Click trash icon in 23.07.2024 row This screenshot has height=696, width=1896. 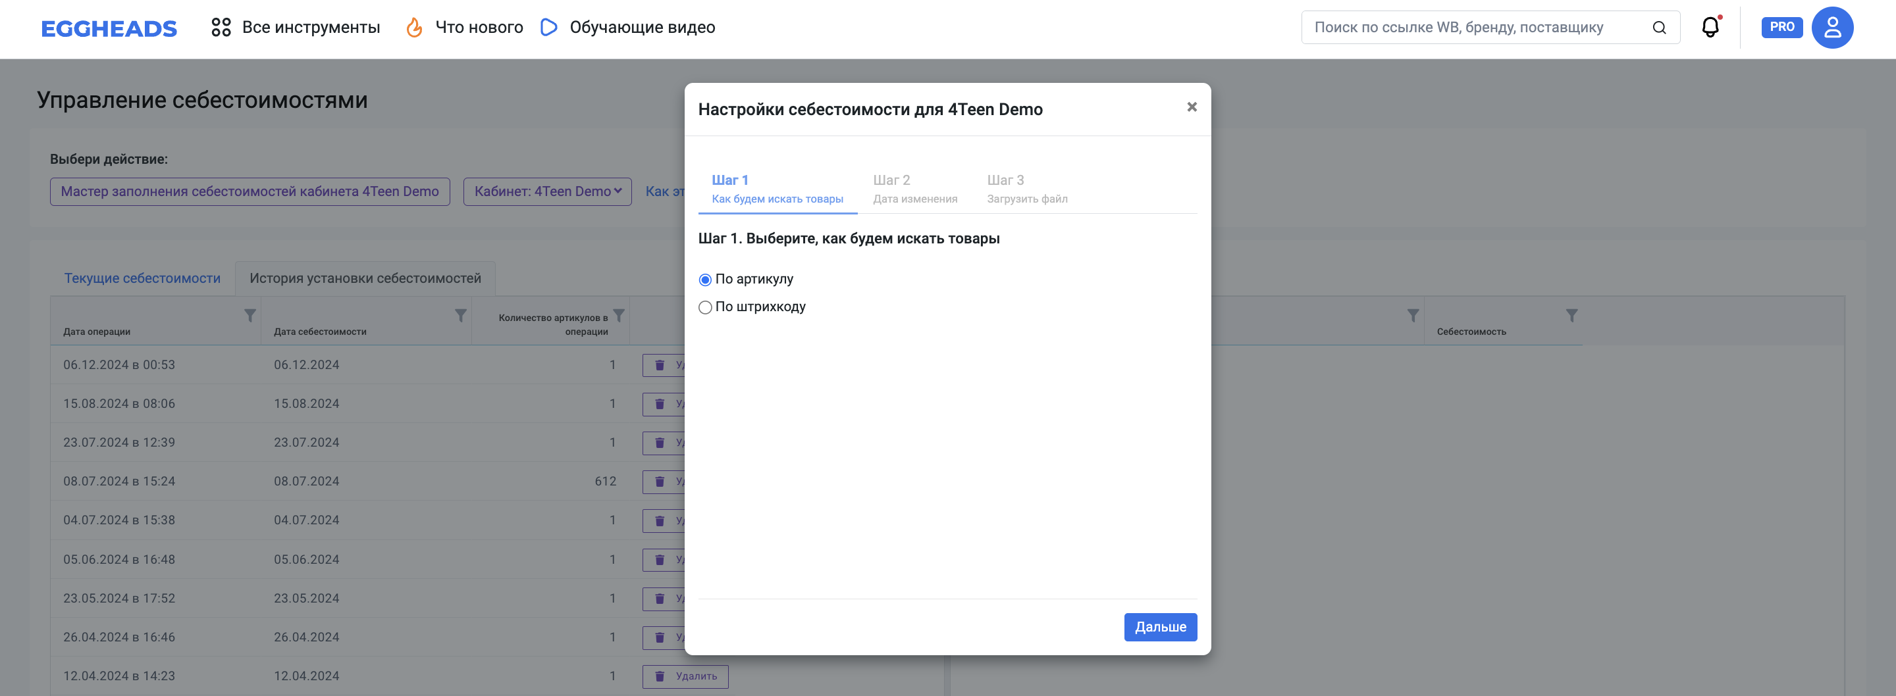(660, 443)
